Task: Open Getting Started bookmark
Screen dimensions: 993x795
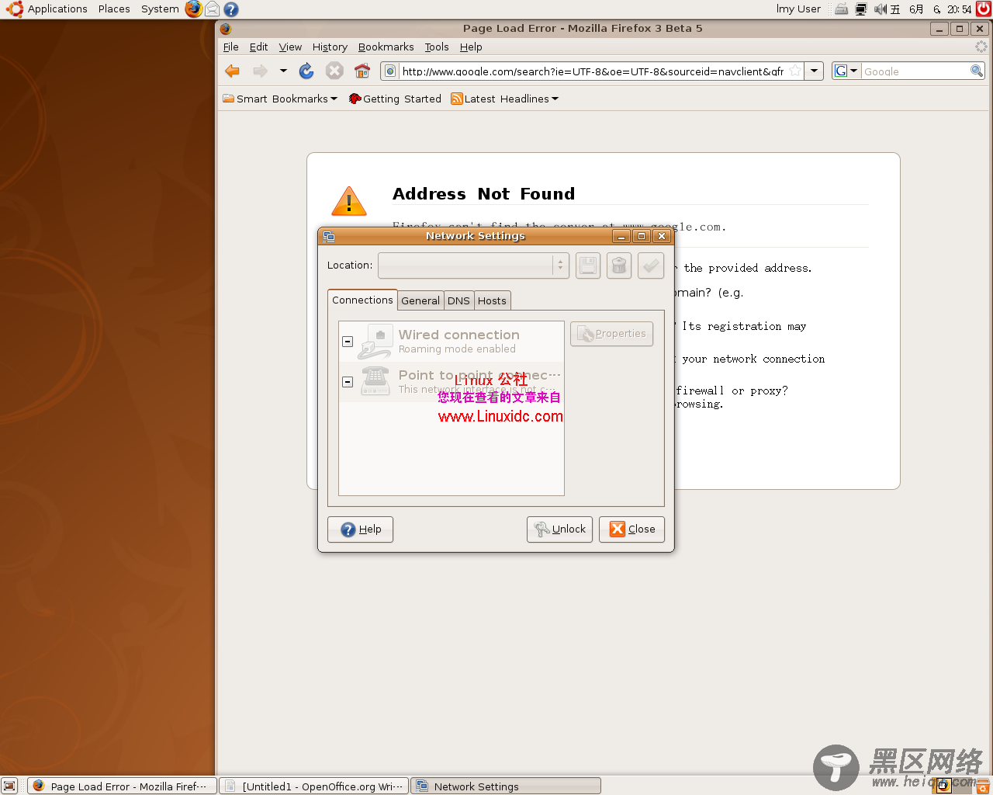Action: click(395, 99)
